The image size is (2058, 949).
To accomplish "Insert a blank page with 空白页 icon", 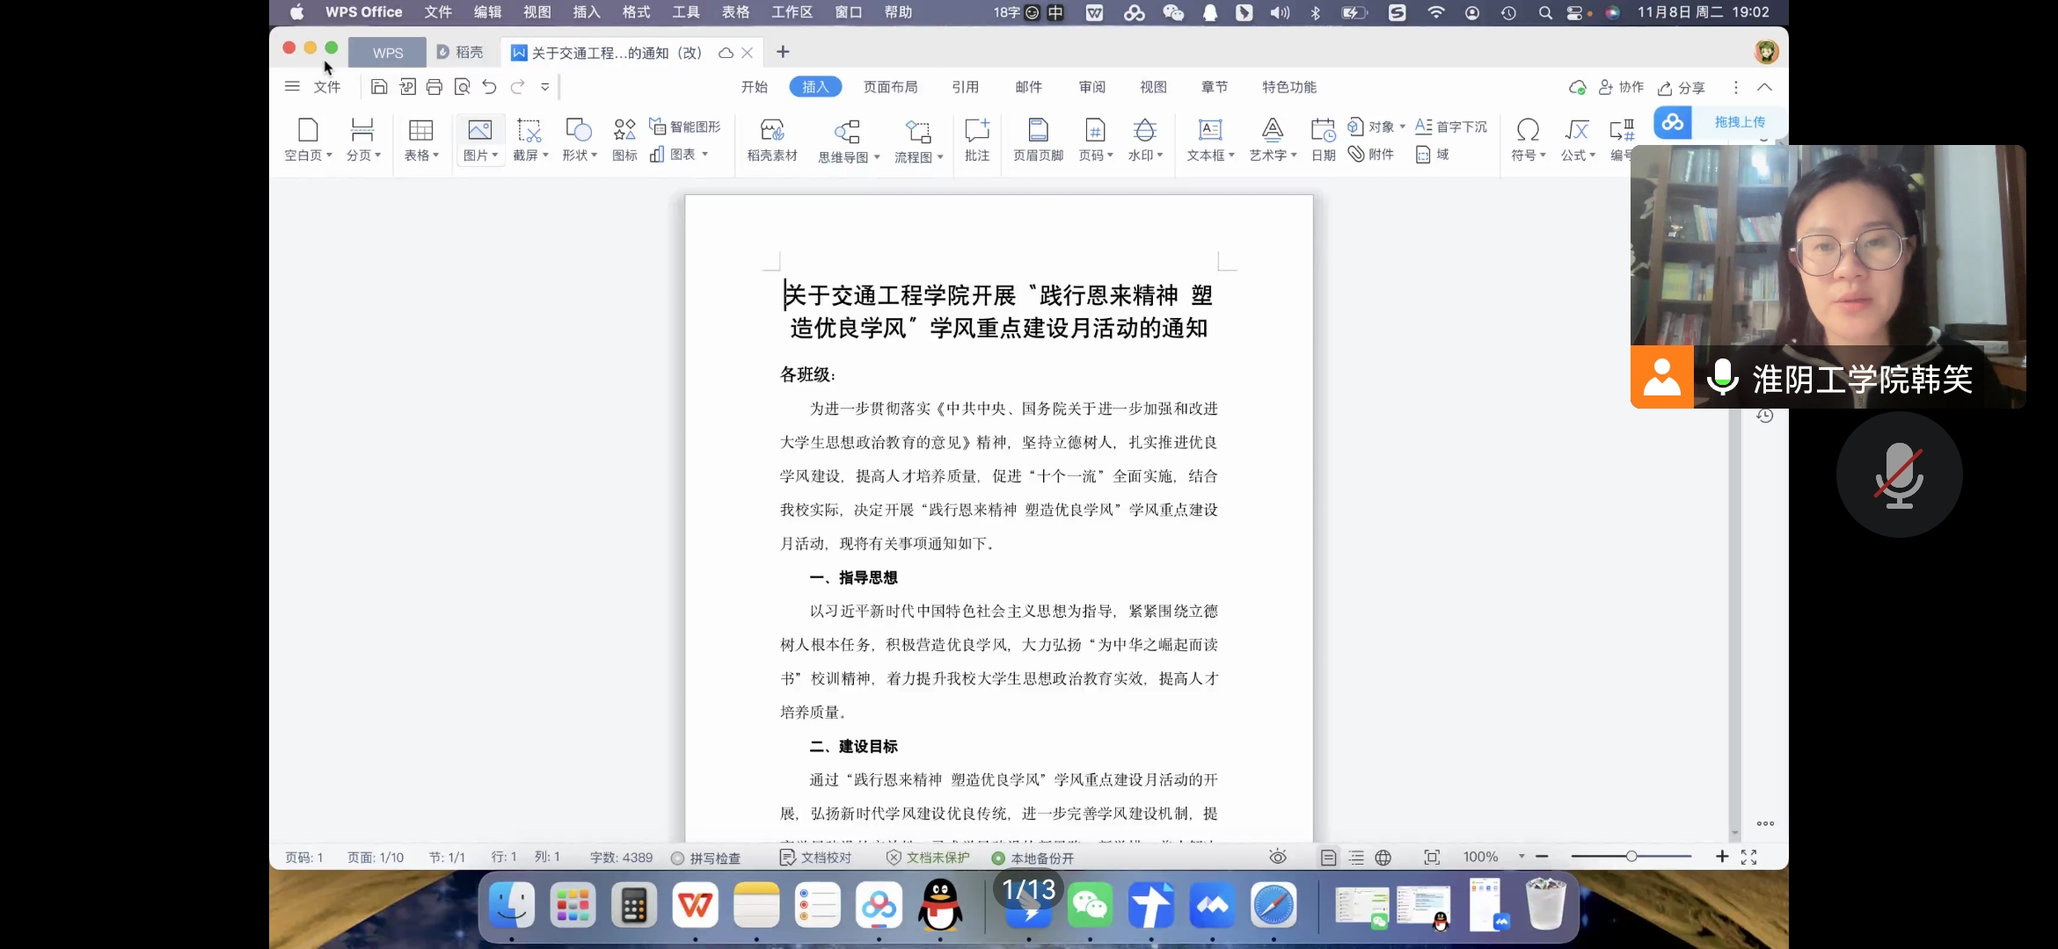I will click(x=307, y=131).
